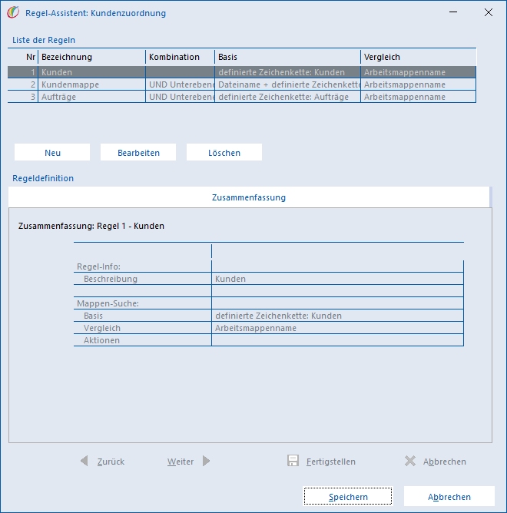The width and height of the screenshot is (507, 513).
Task: Select rule 3 Aufträge in the list
Action: click(x=241, y=97)
